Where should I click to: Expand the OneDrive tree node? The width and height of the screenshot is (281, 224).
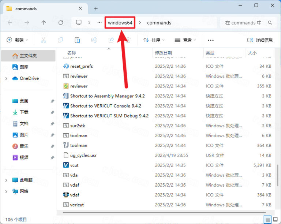(6, 78)
